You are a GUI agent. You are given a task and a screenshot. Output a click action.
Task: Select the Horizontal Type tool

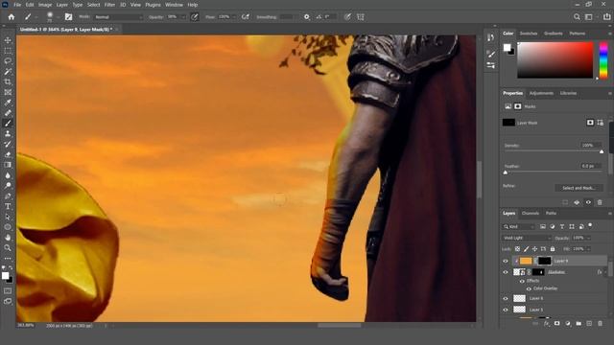(x=8, y=206)
